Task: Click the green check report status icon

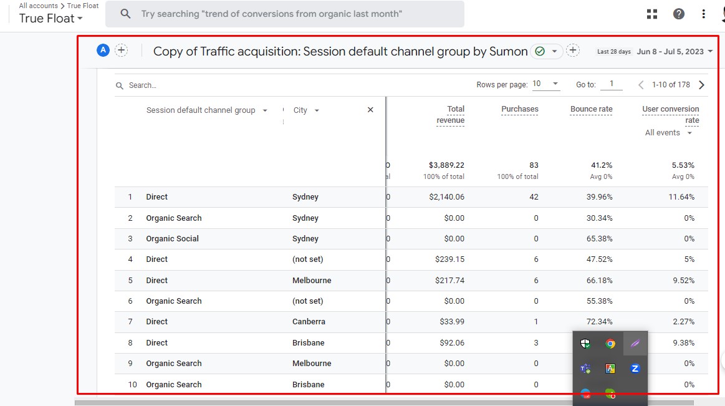Action: pos(540,51)
